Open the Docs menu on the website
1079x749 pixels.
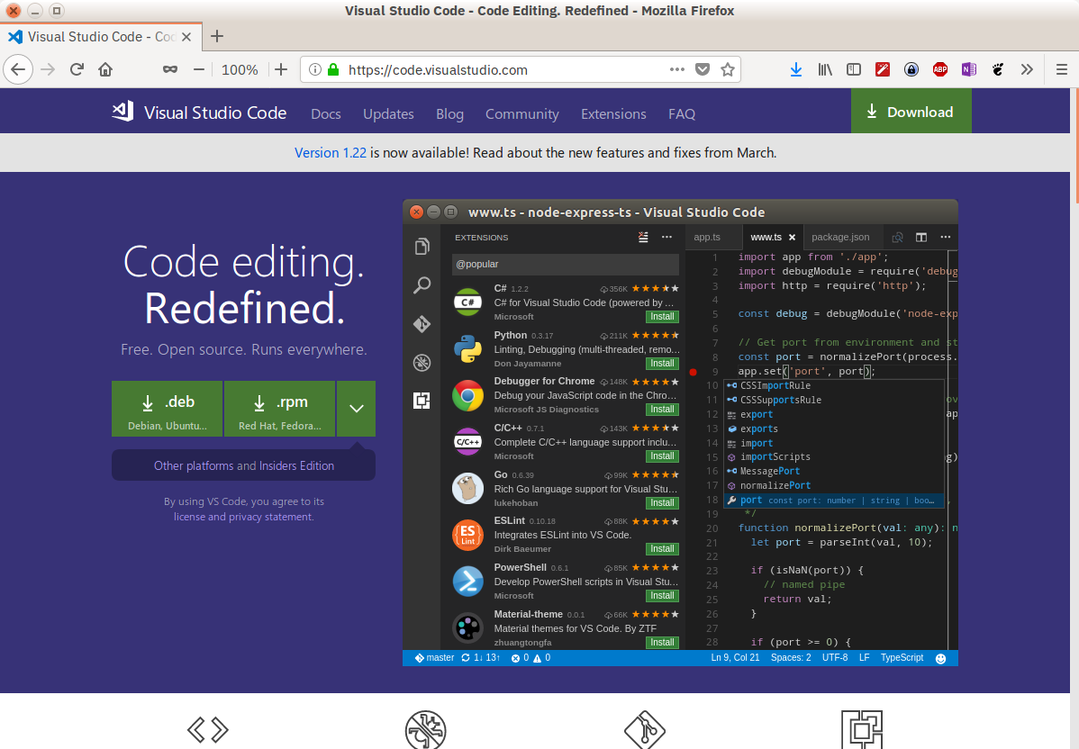coord(325,114)
